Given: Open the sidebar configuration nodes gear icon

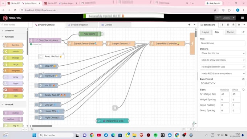Looking at the screenshot, I should (239, 25).
